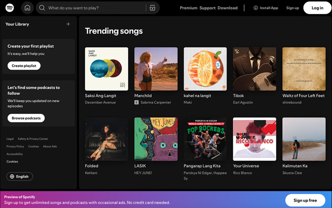Click globe icon in English button

[12, 177]
